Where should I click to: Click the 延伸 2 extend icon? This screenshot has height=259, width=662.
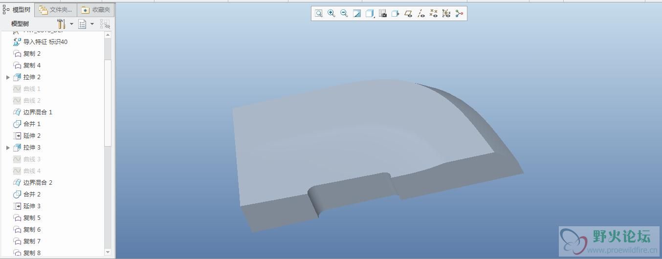17,136
